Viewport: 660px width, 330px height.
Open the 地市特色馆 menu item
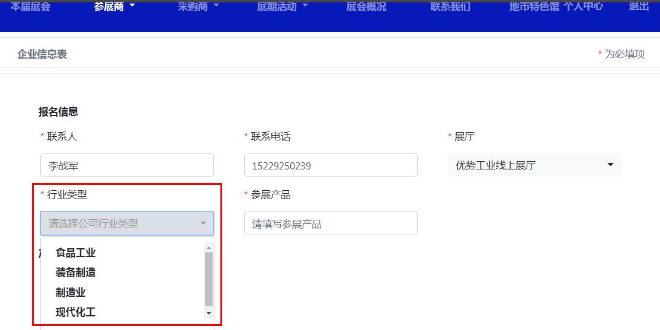[x=534, y=7]
